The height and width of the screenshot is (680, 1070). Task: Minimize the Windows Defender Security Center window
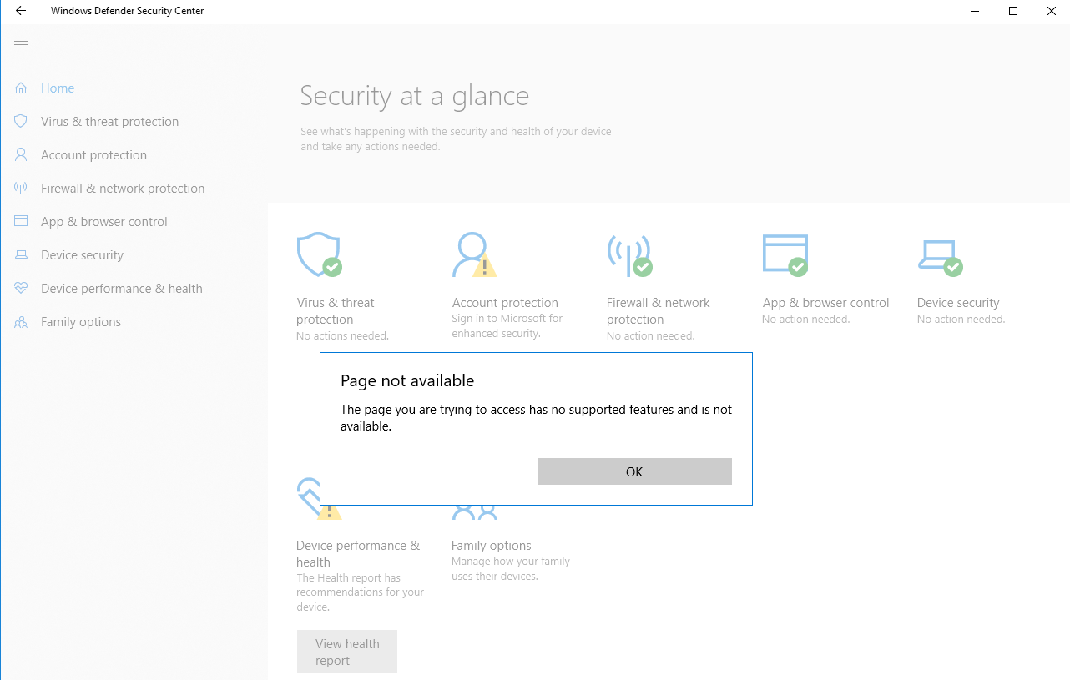975,11
